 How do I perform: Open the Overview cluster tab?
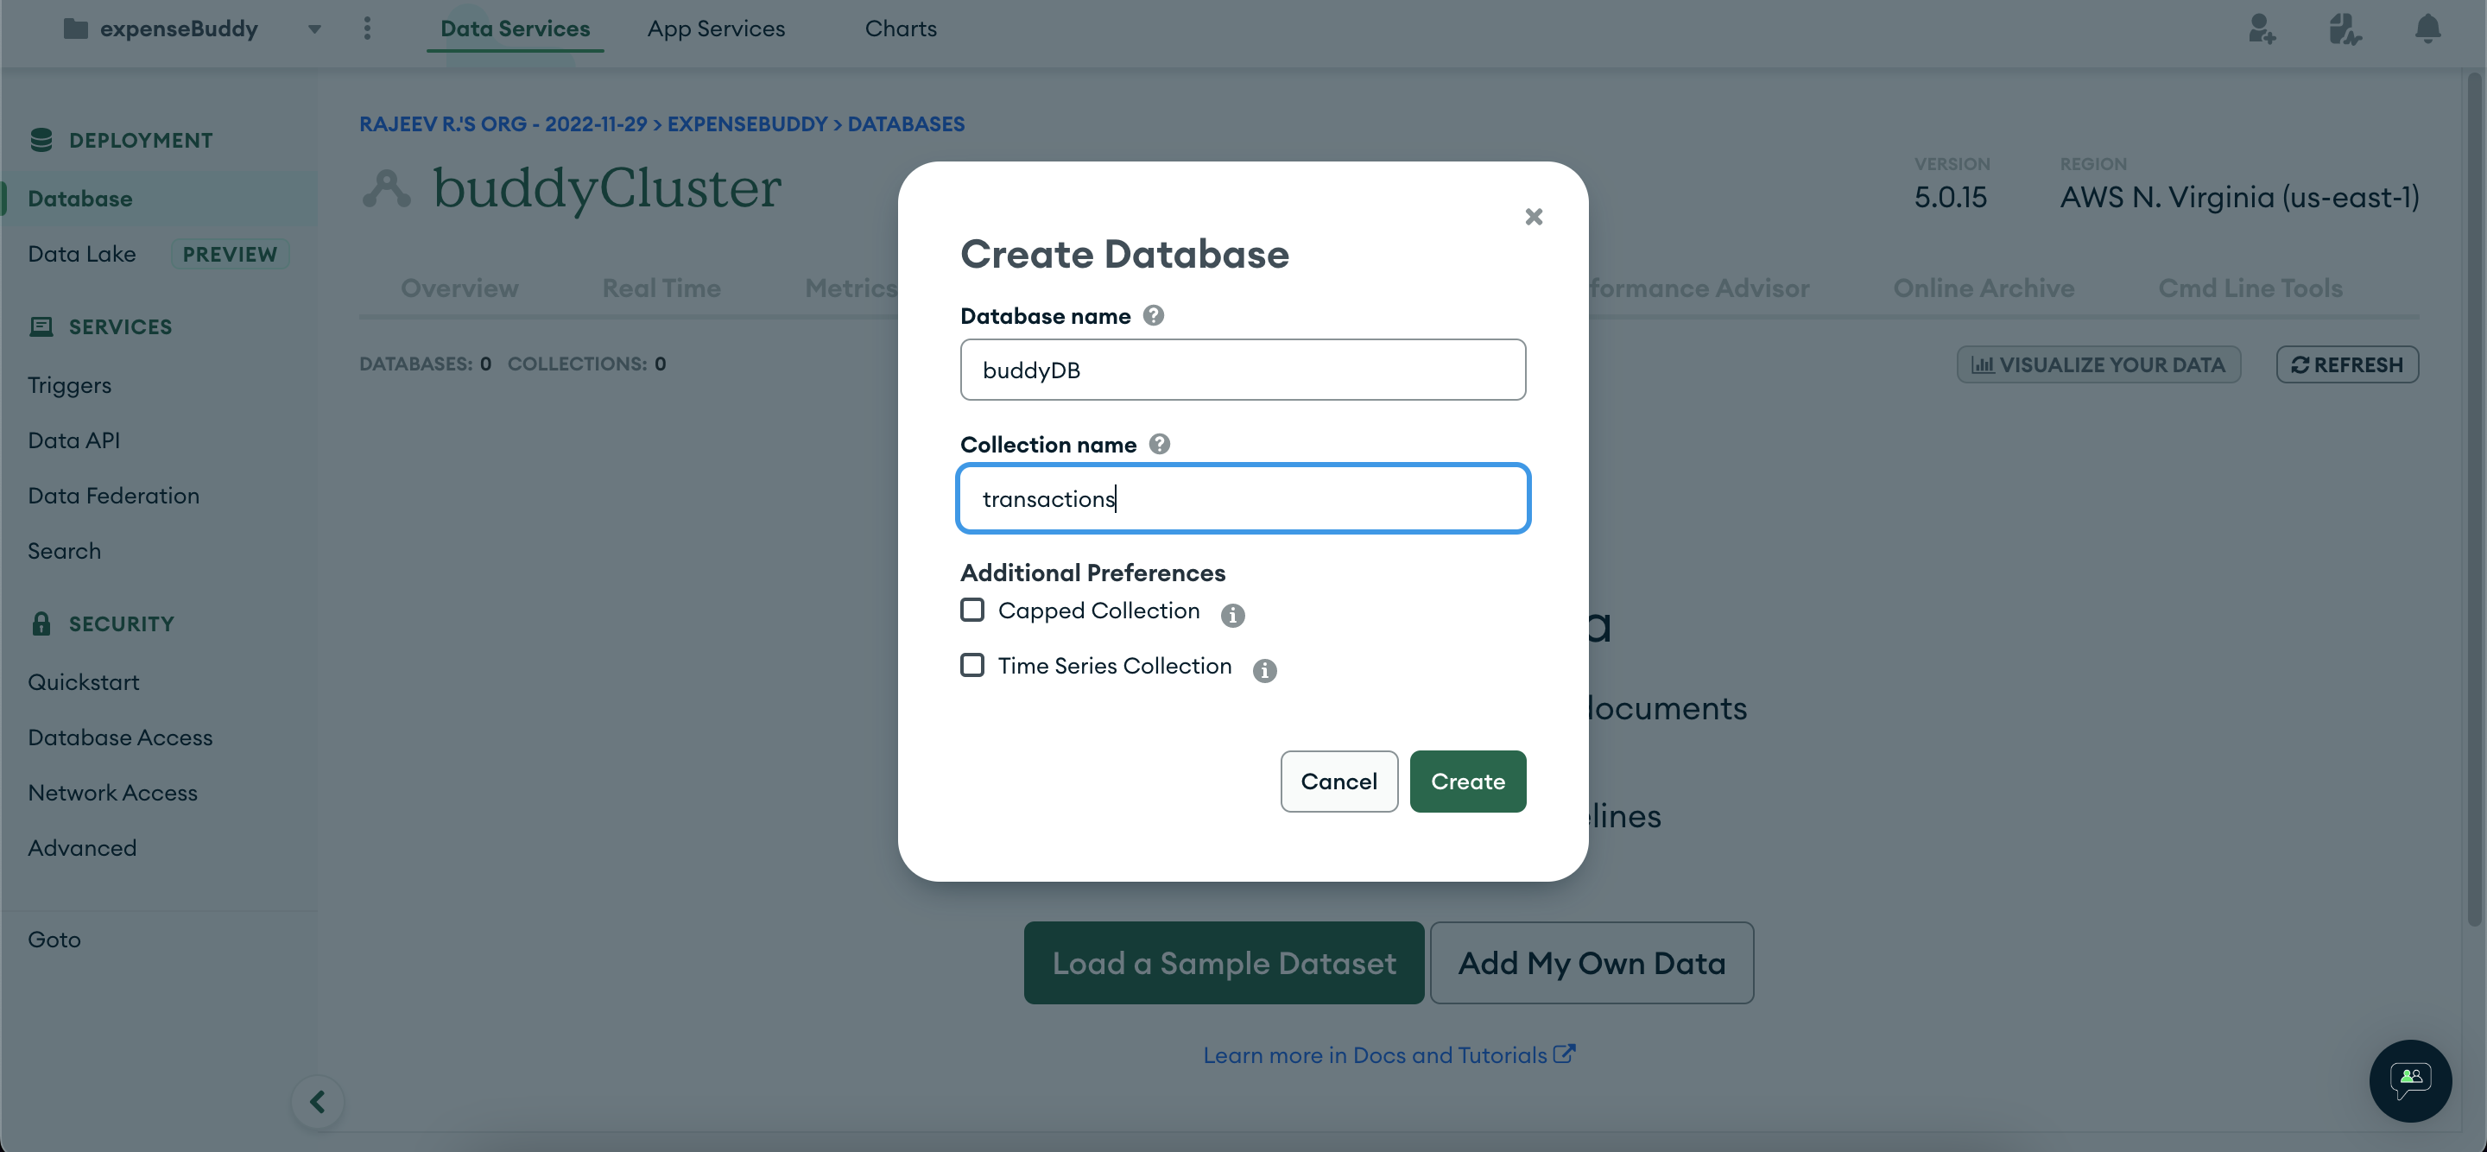[x=459, y=288]
